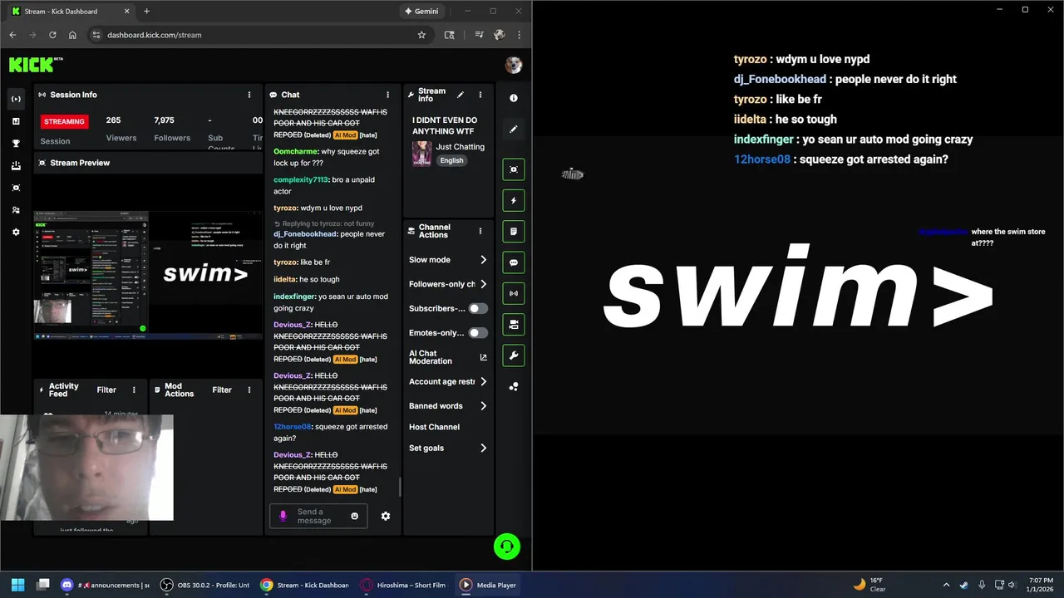Switch to Media Player in taskbar
The image size is (1064, 598).
(x=489, y=585)
